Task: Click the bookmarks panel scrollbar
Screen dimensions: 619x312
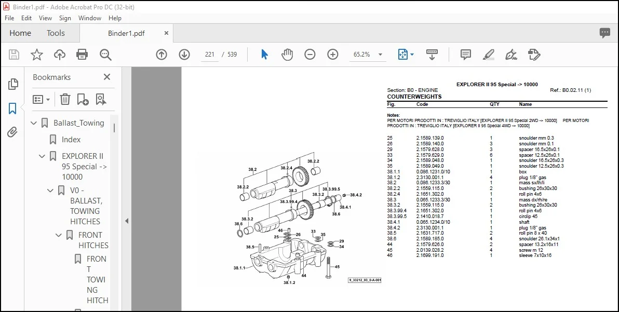Action: (x=114, y=128)
